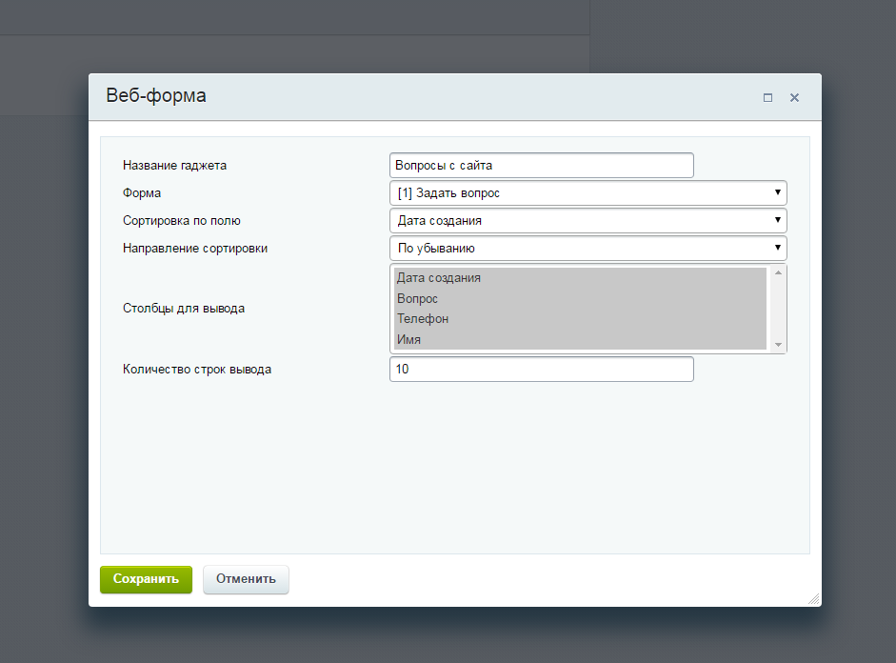This screenshot has width=896, height=663.
Task: Click the Отменить button
Action: pos(246,579)
